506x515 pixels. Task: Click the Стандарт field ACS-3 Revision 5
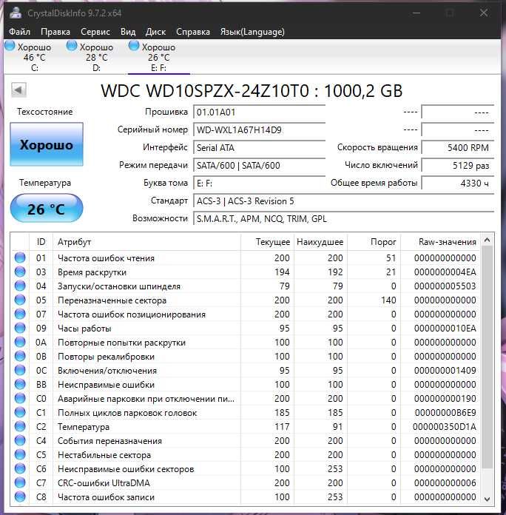(344, 201)
